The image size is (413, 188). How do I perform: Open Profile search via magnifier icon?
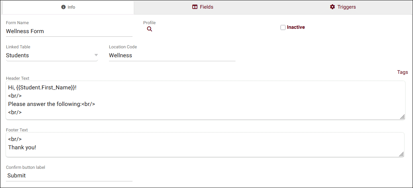click(150, 29)
